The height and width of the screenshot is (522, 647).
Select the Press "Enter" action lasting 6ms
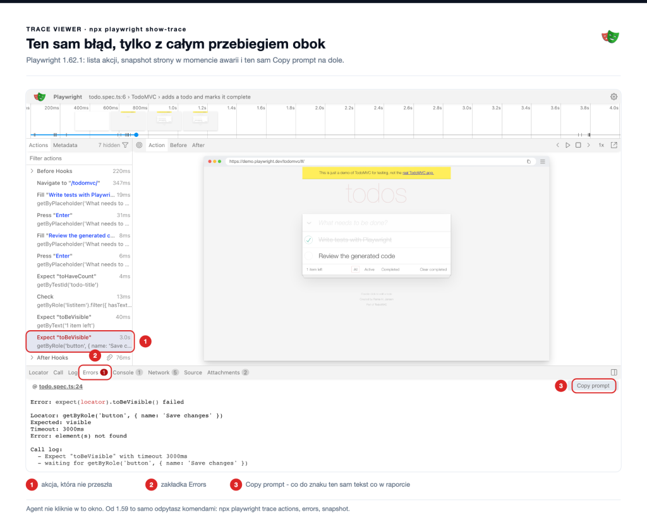pos(79,260)
